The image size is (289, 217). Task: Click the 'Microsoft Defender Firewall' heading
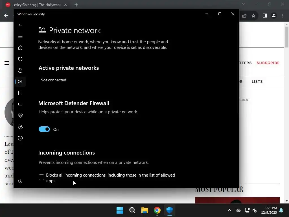pos(74,103)
